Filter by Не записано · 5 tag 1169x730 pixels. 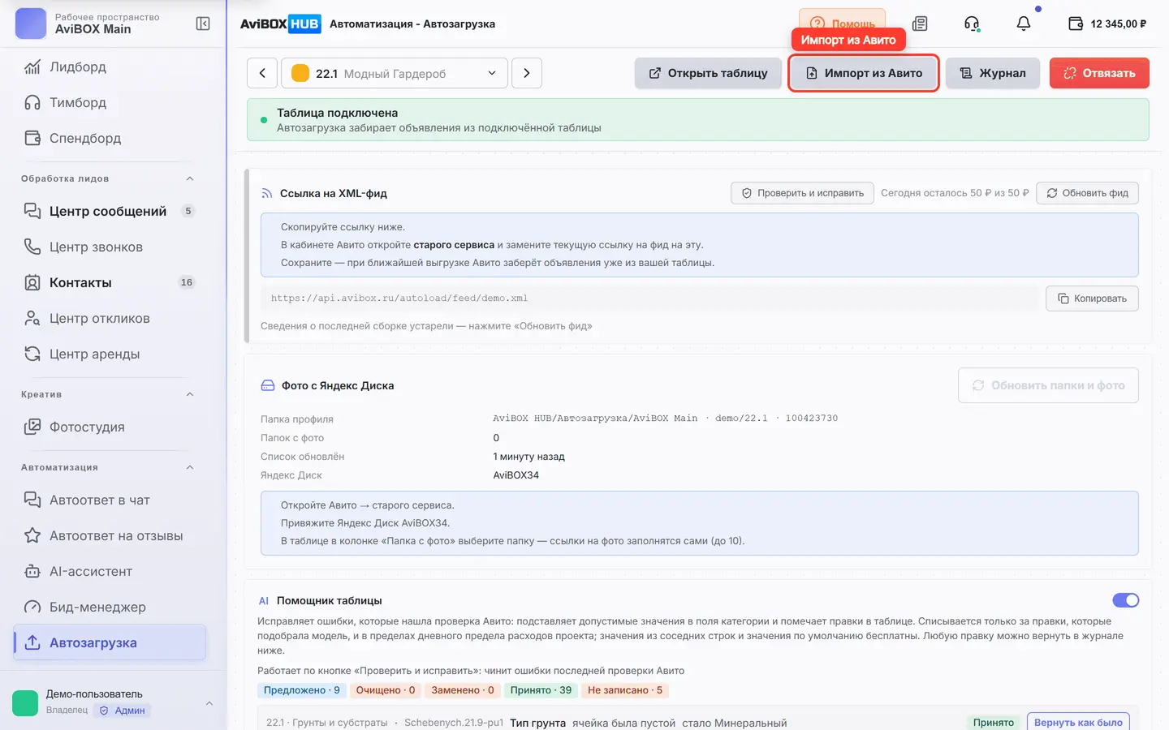(x=625, y=690)
